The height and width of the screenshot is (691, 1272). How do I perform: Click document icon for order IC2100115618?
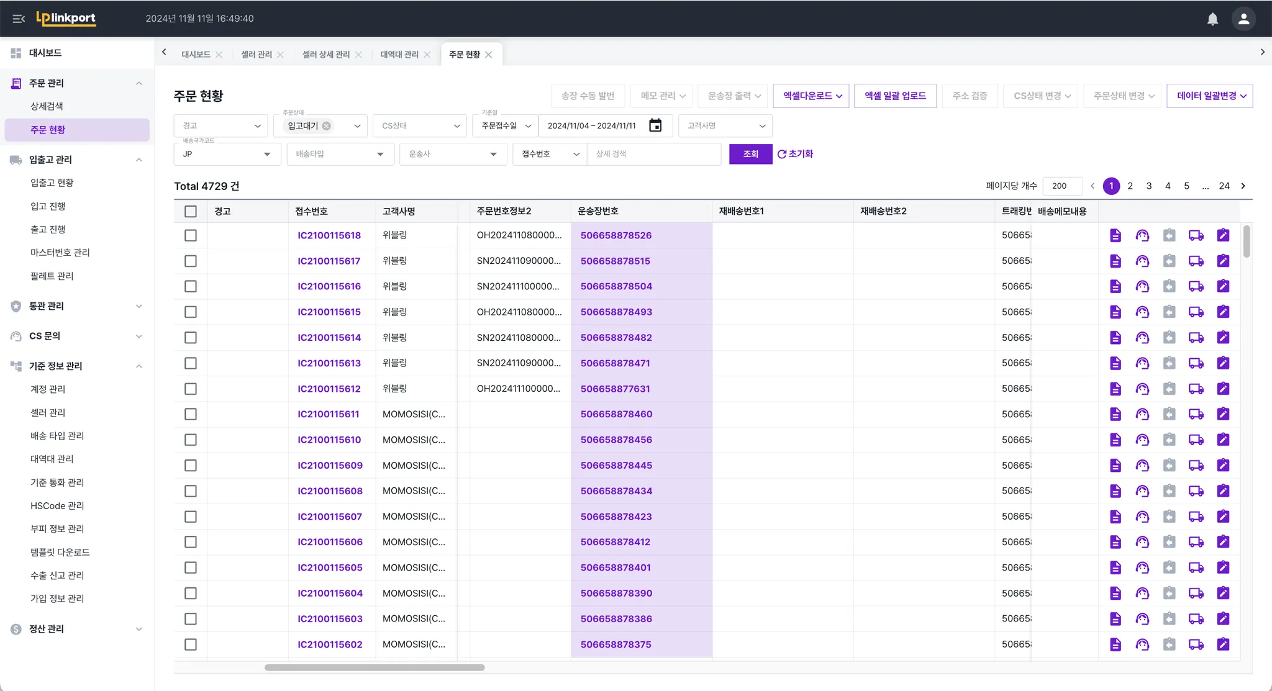click(x=1115, y=235)
